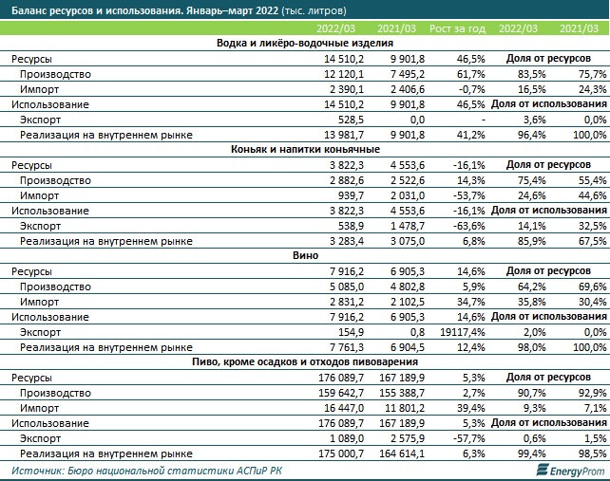This screenshot has width=610, height=481.
Task: Click beer resources value 176 089,7 in the Ресурсы row
Action: point(341,378)
